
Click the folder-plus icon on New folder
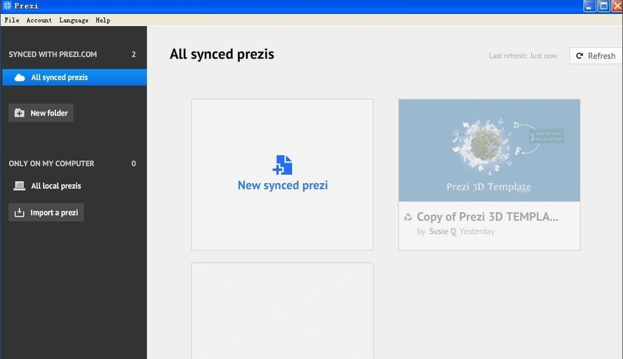19,113
